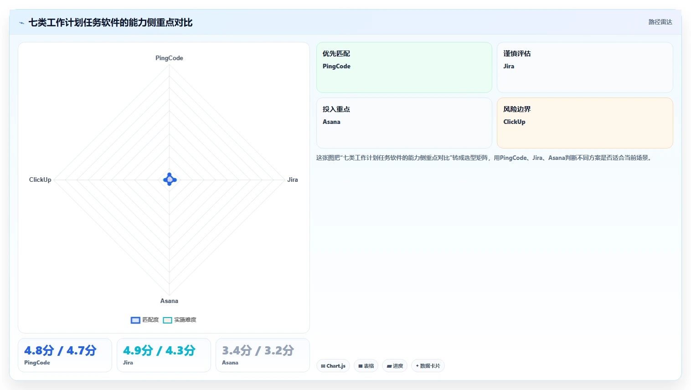Click the ClickUp axis label on the radar chart
The height and width of the screenshot is (390, 691).
(x=40, y=180)
